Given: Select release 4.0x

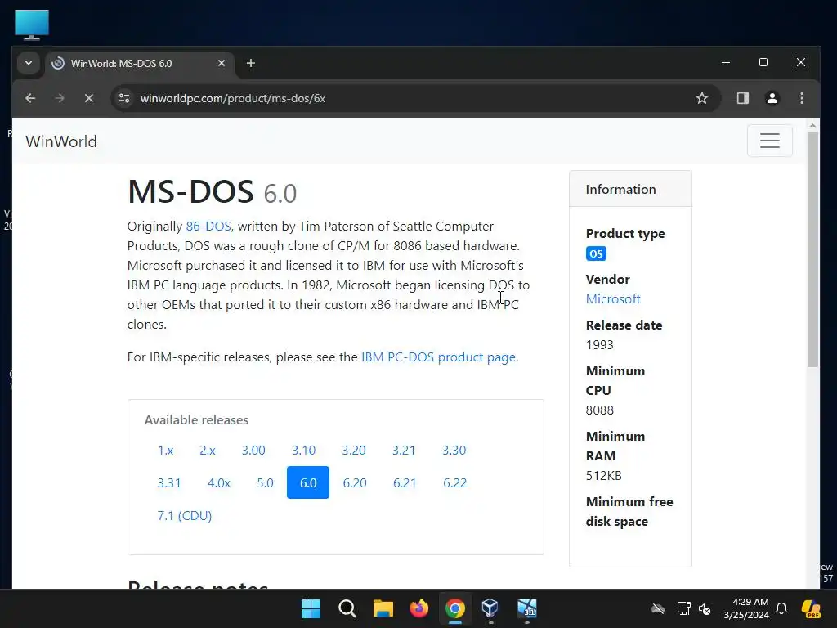Looking at the screenshot, I should [219, 482].
